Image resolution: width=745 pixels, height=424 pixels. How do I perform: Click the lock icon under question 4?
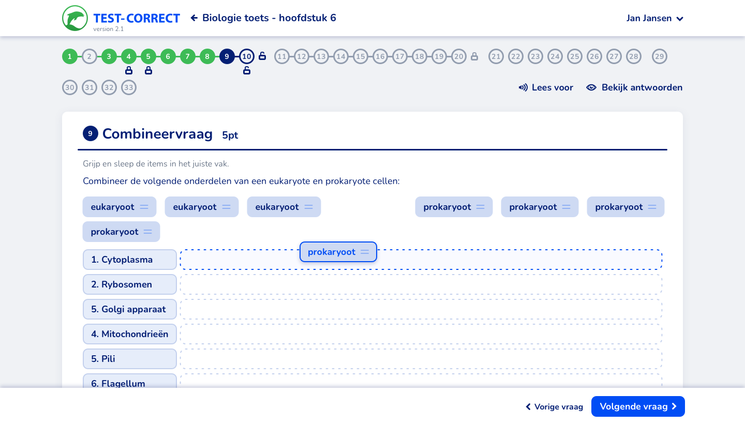(x=129, y=70)
